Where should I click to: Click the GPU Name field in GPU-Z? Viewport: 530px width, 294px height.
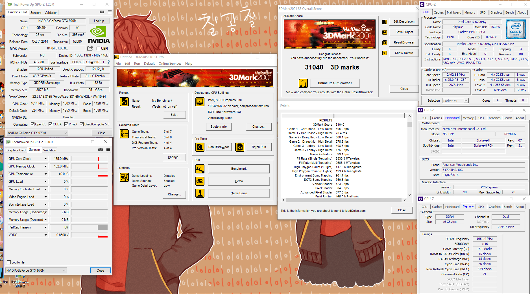pyautogui.click(x=58, y=21)
